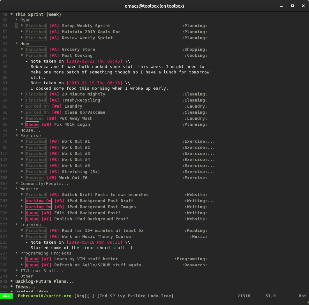Viewport: 309px width, 305px height.
Task: Click the [#A] priority on Meal Cooking
Action: point(54,56)
